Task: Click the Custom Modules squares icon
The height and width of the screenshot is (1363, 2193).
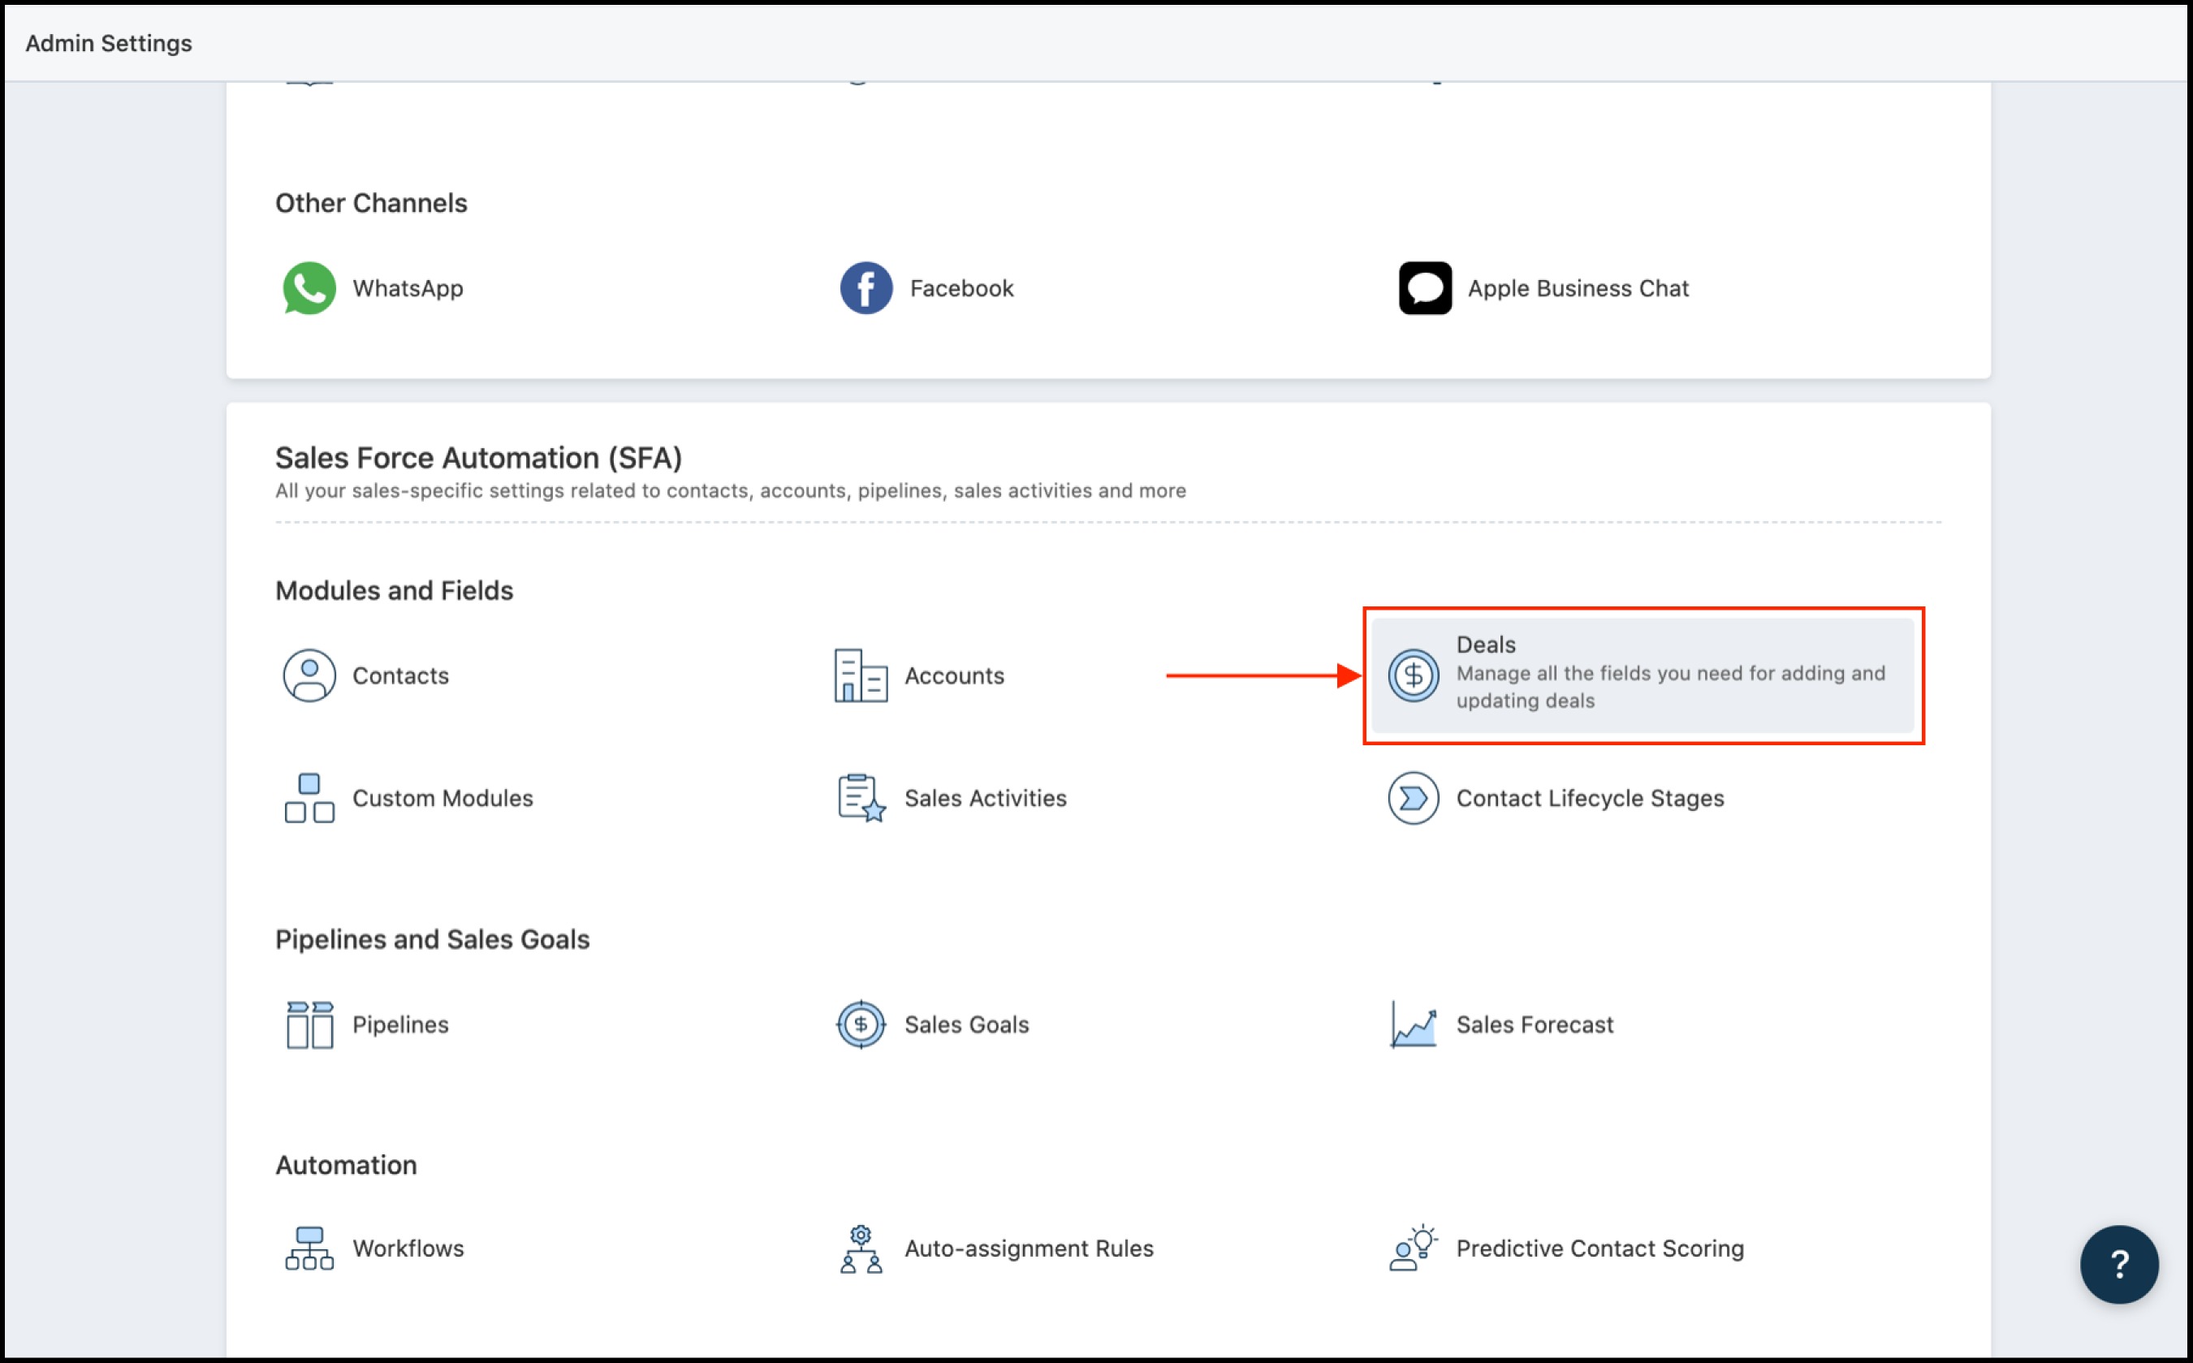Action: pos(309,798)
